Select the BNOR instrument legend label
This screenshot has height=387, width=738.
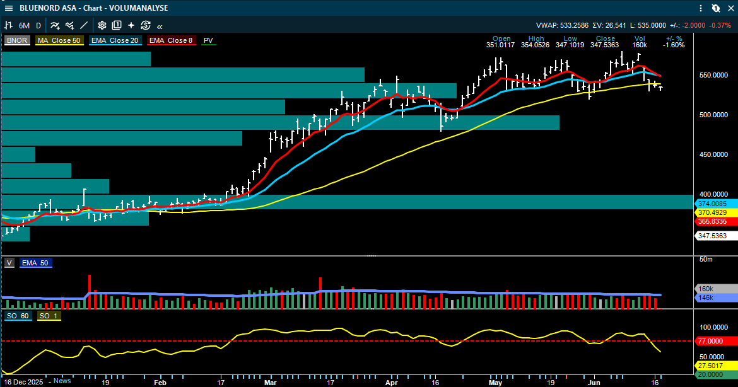(x=17, y=40)
